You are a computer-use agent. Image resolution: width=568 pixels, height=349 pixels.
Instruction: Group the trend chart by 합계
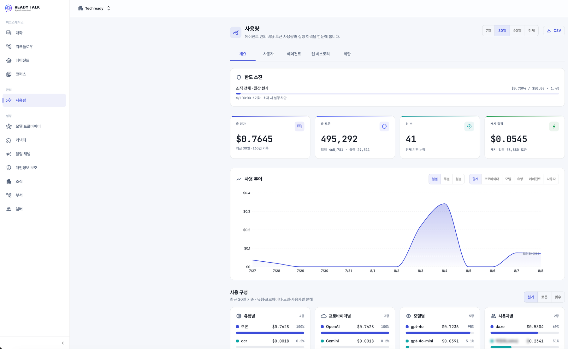475,179
